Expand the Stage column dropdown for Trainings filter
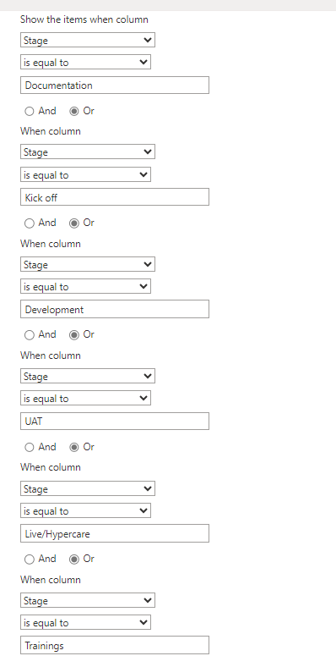 88,600
